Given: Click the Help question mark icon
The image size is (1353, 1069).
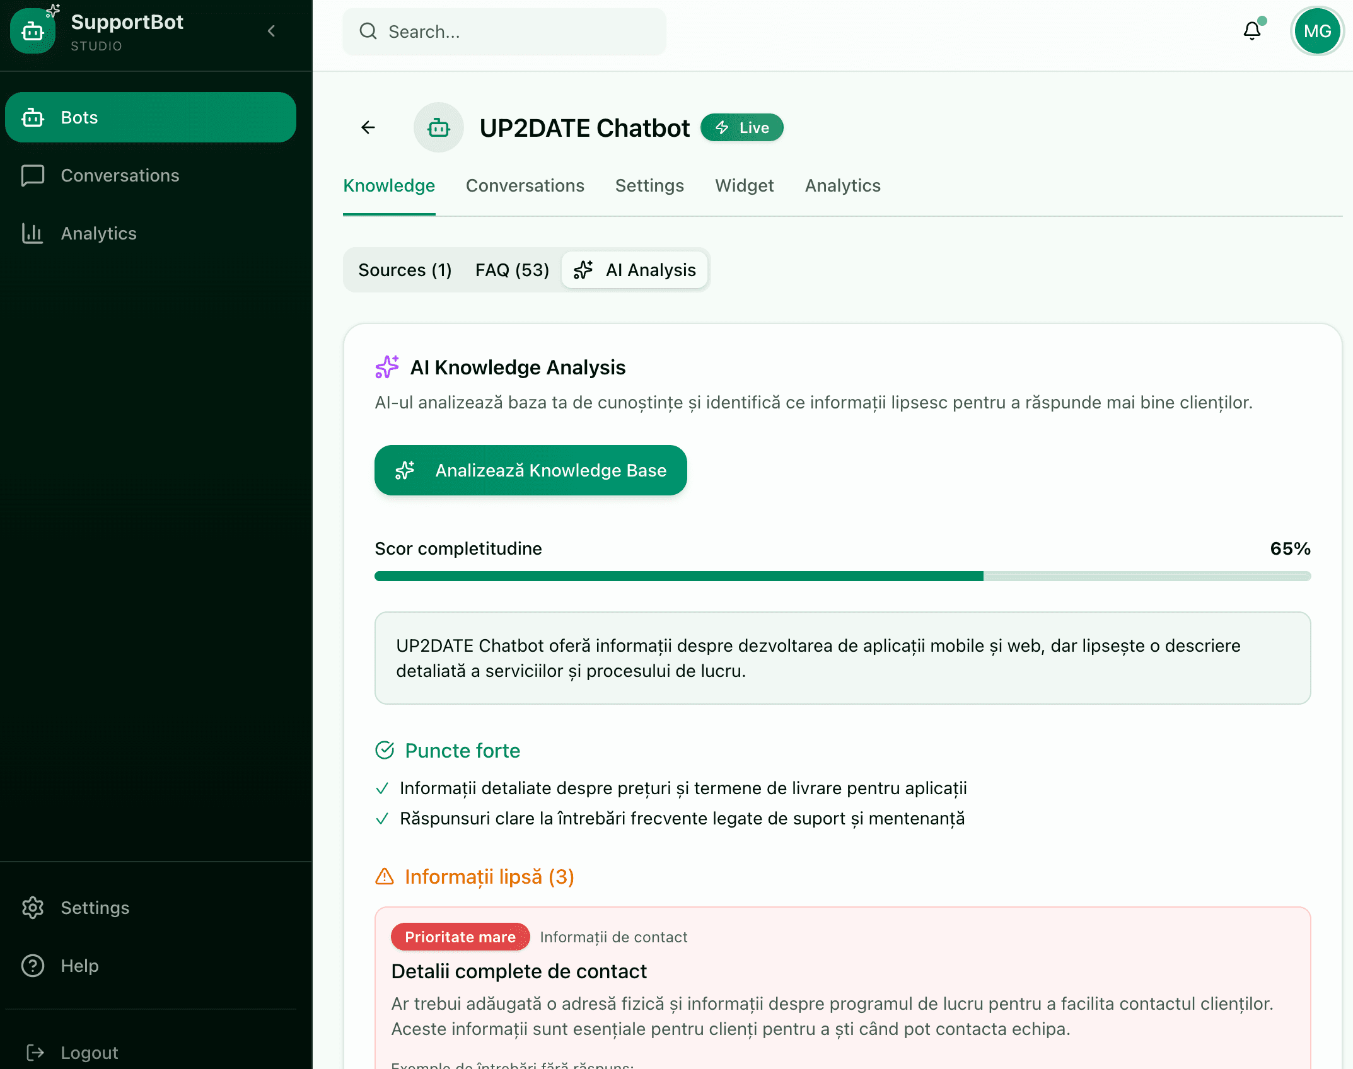Looking at the screenshot, I should 33,966.
